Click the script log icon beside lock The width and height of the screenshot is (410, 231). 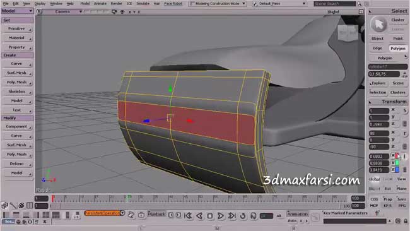pyautogui.click(x=398, y=221)
